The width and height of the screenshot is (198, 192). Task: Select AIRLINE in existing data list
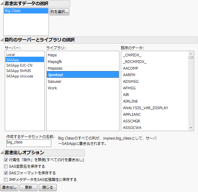[x=130, y=101]
